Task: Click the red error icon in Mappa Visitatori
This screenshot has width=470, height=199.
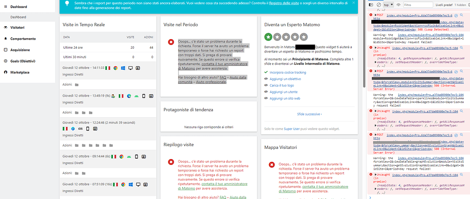Action: click(272, 165)
